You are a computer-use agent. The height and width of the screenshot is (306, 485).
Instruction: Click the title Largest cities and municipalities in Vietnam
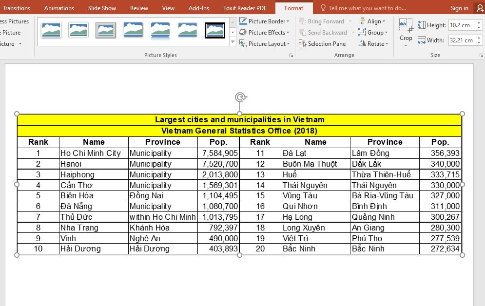240,119
